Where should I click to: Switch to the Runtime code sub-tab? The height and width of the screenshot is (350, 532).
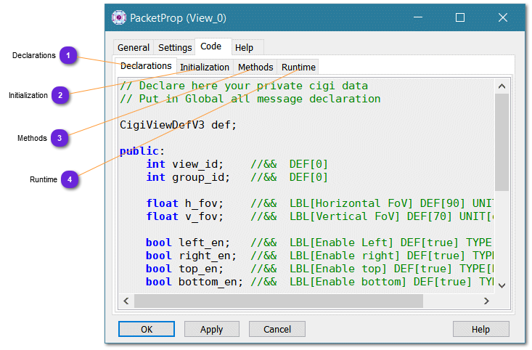tap(298, 68)
